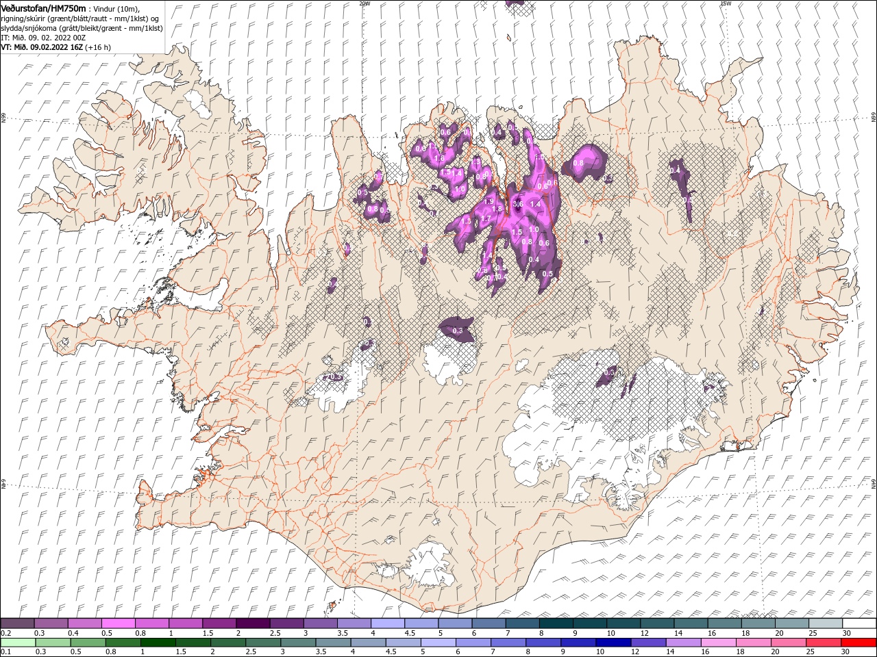
Task: Click the 1.6 precipitation value on the map
Action: (440, 158)
